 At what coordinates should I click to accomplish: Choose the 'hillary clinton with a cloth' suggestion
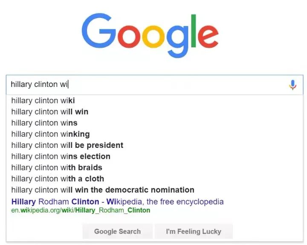(x=58, y=179)
